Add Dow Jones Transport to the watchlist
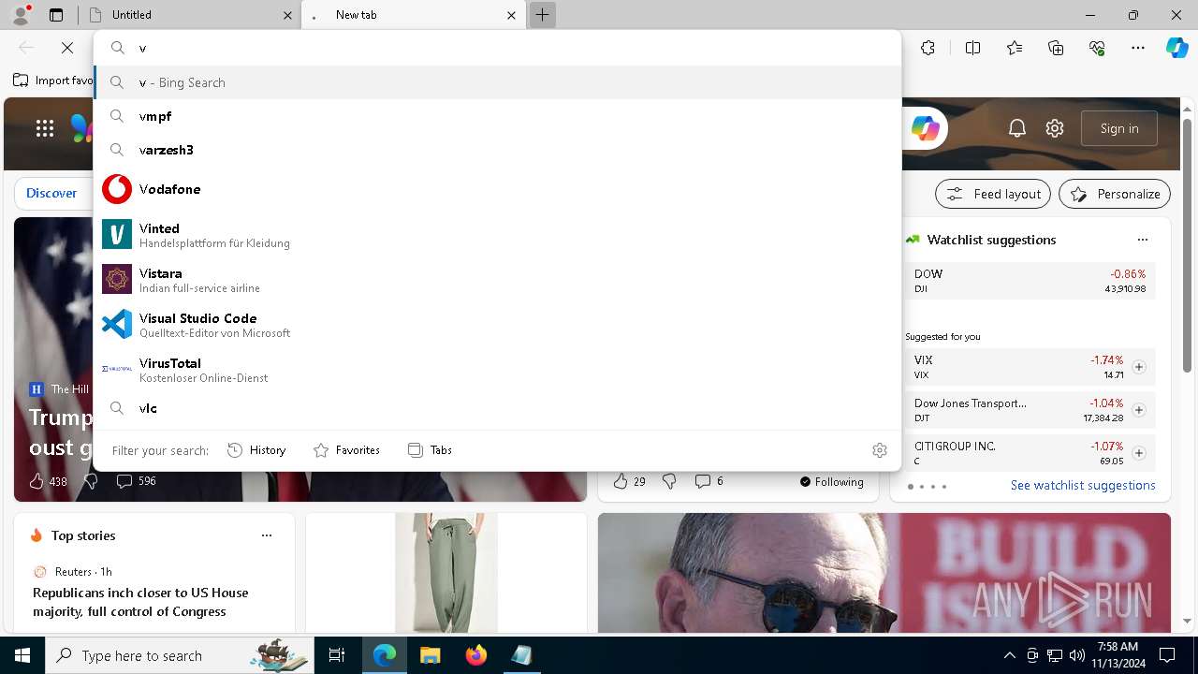The width and height of the screenshot is (1198, 674). (x=1139, y=410)
